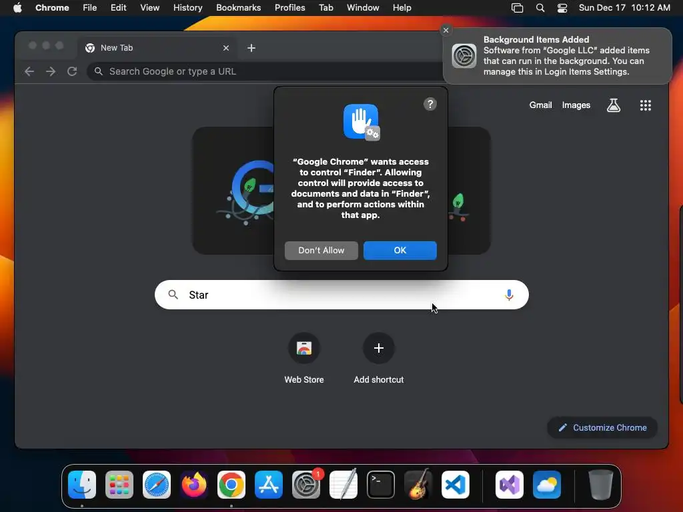Viewport: 683px width, 512px height.
Task: Open the History menu
Action: [187, 8]
